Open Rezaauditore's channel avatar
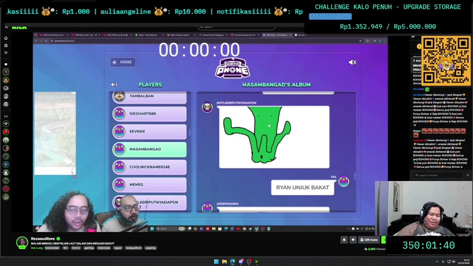 (x=22, y=242)
